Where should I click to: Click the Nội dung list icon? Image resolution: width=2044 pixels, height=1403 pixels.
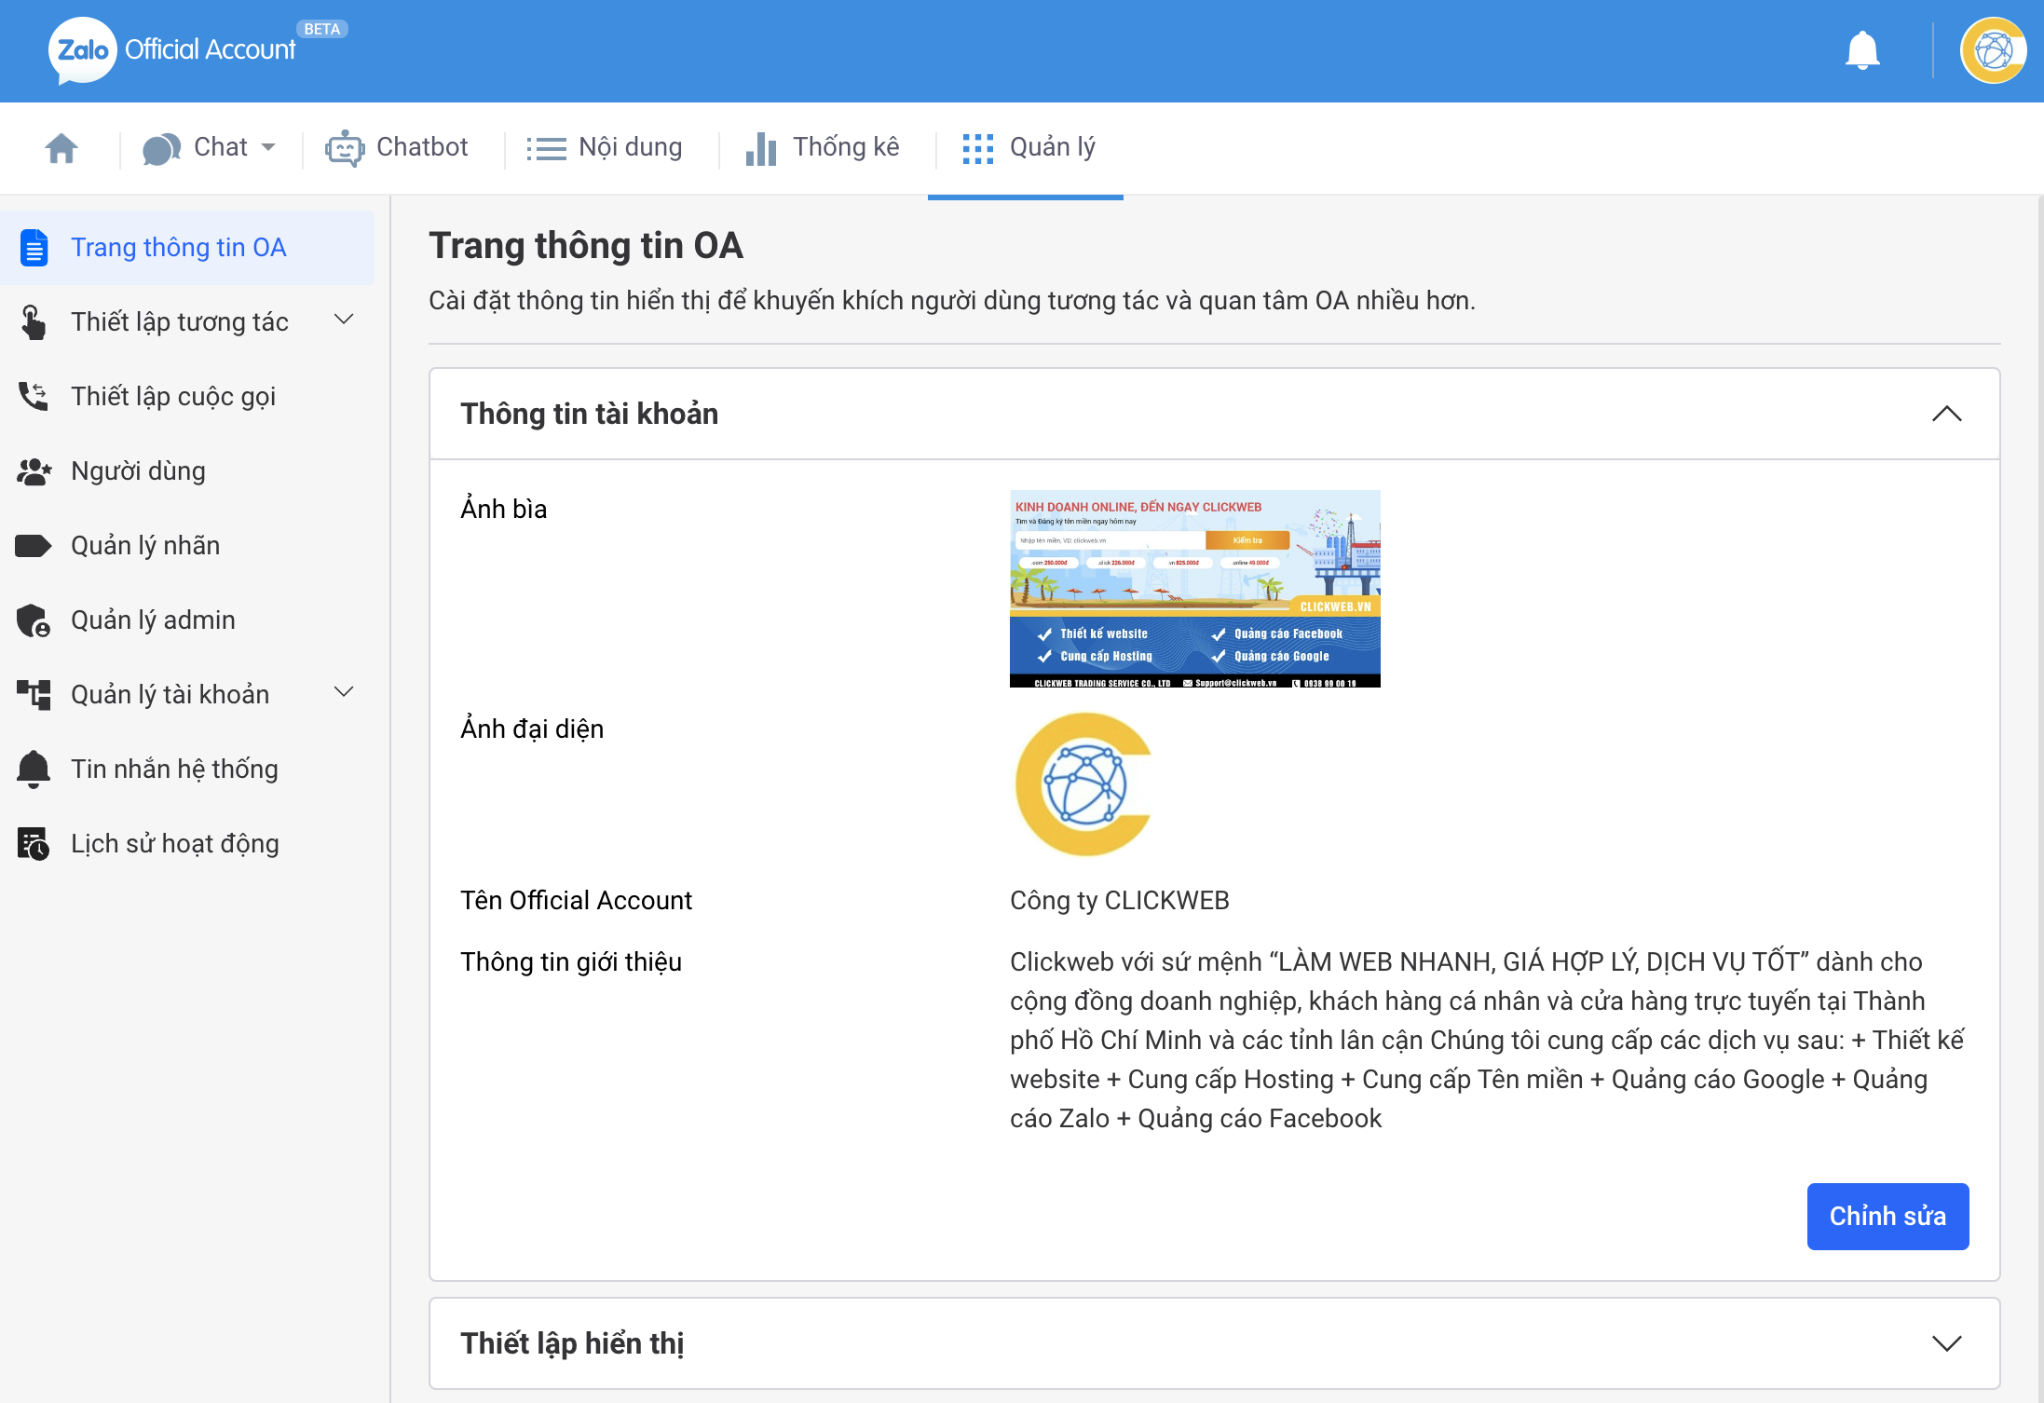(546, 148)
